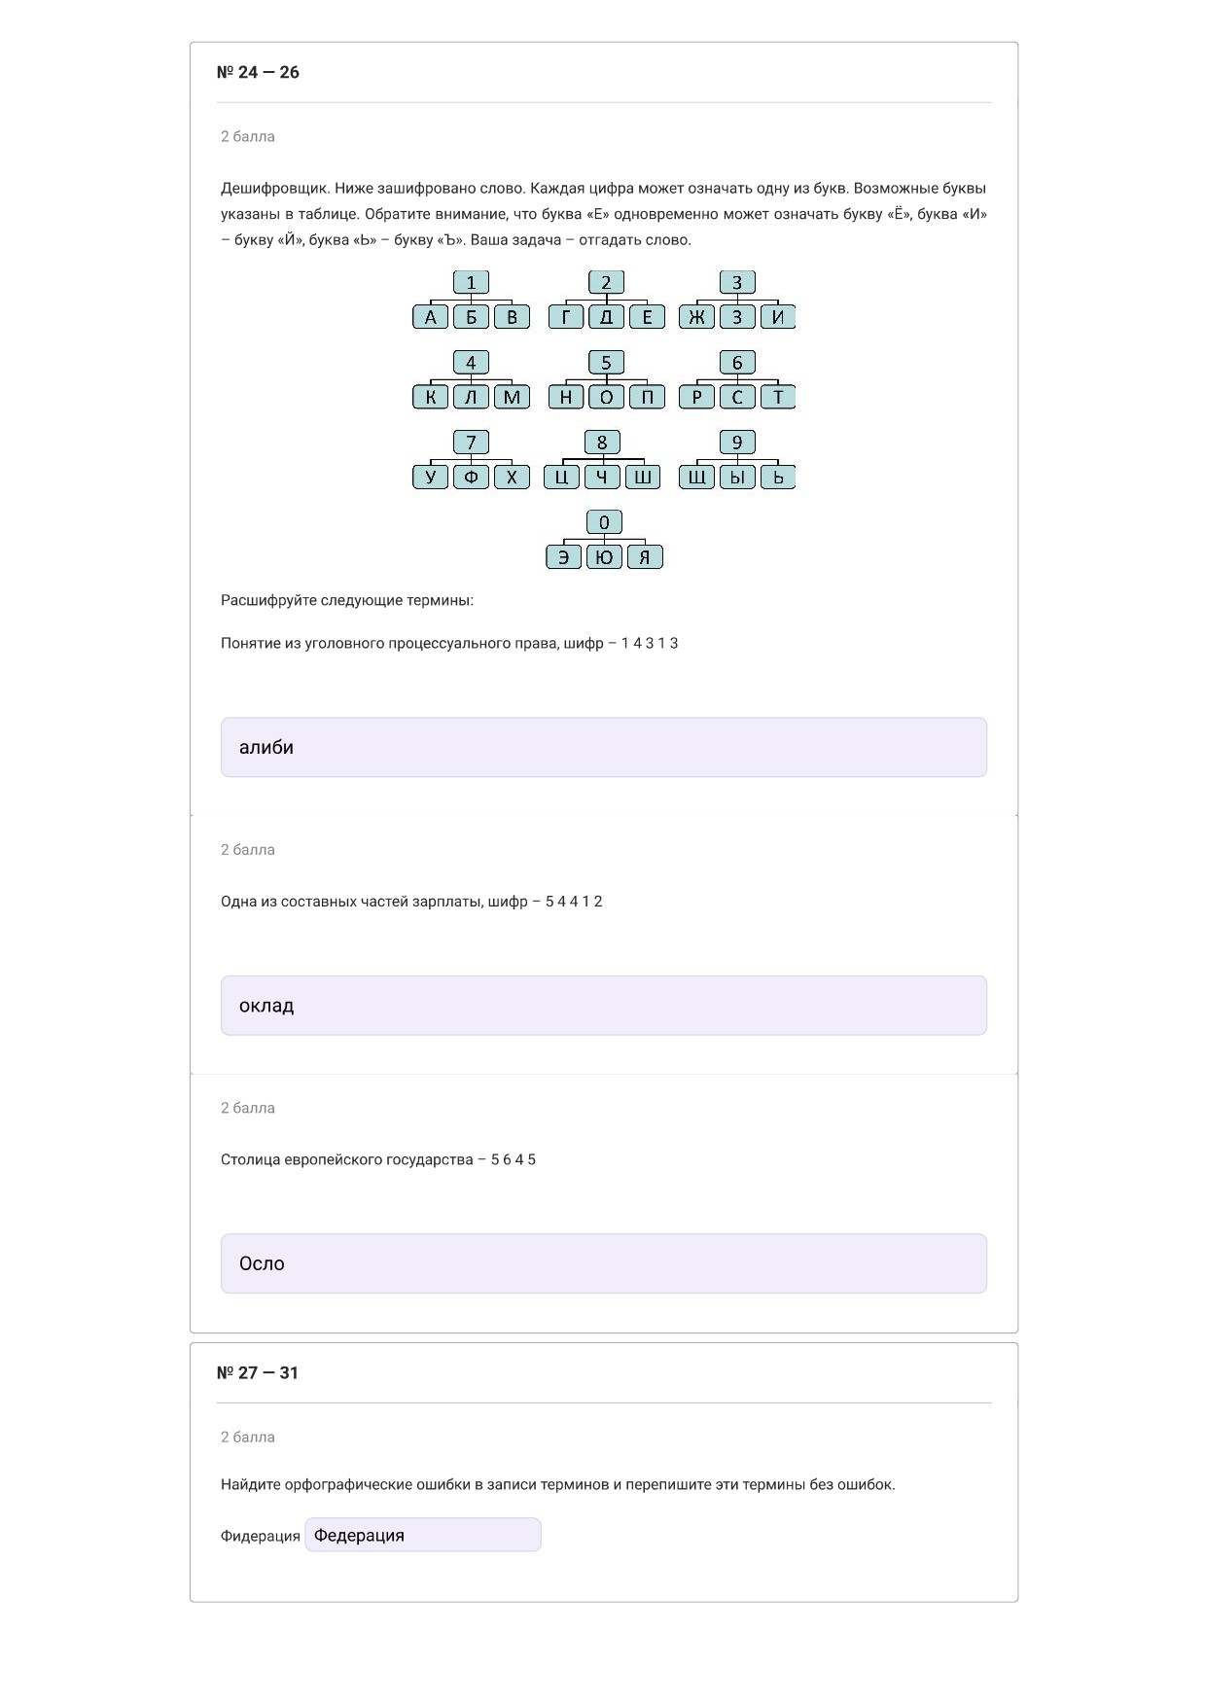This screenshot has width=1205, height=1704.
Task: Click the «Столица европейского государства» question text
Action: click(346, 1159)
